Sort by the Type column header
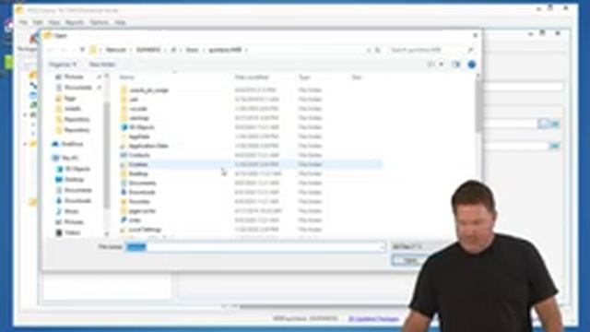 pyautogui.click(x=304, y=77)
